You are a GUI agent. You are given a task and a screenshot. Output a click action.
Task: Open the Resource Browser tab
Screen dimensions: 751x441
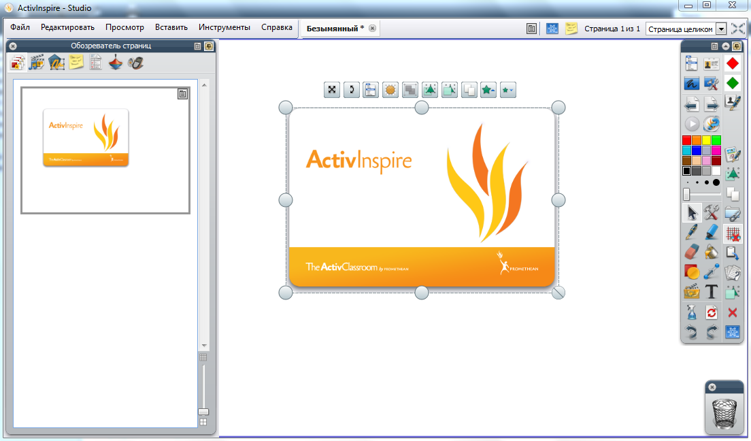click(x=37, y=63)
